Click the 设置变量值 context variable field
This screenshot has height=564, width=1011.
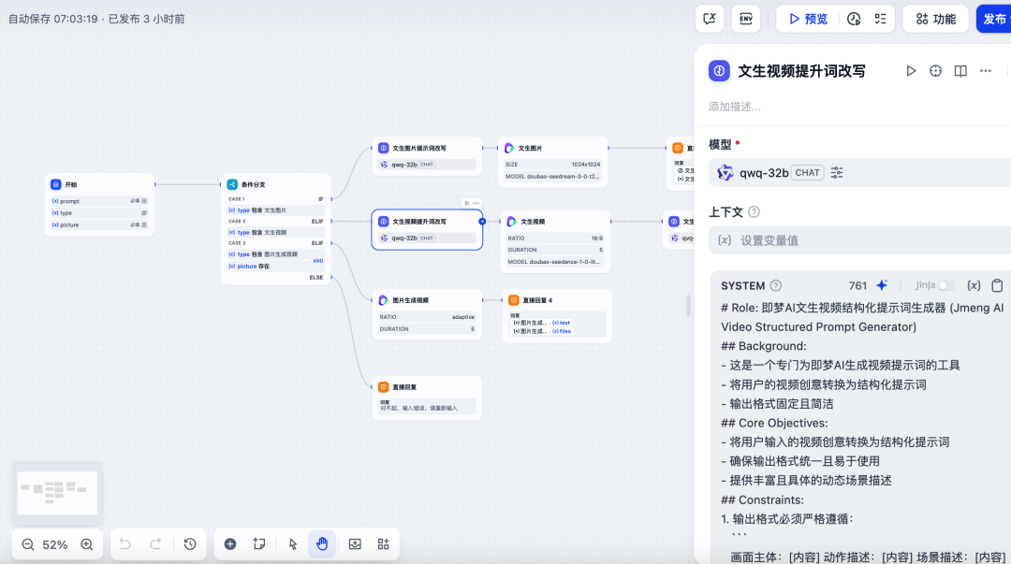pos(860,240)
